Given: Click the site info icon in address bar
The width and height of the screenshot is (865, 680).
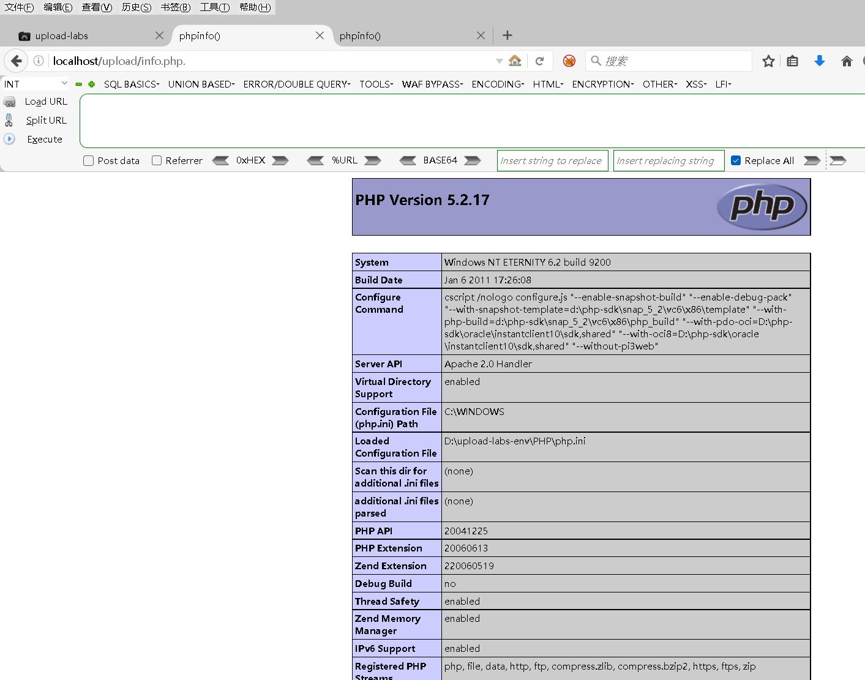Looking at the screenshot, I should tap(39, 61).
